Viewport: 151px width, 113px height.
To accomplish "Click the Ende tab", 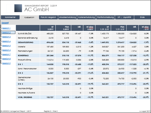I will coord(142,17).
